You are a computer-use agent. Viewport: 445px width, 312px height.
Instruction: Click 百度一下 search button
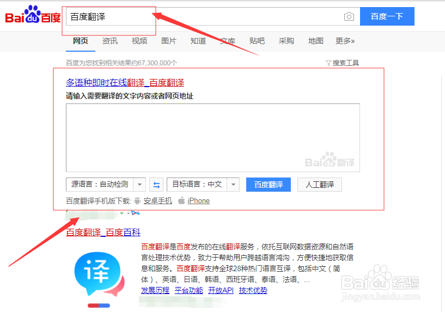click(387, 16)
